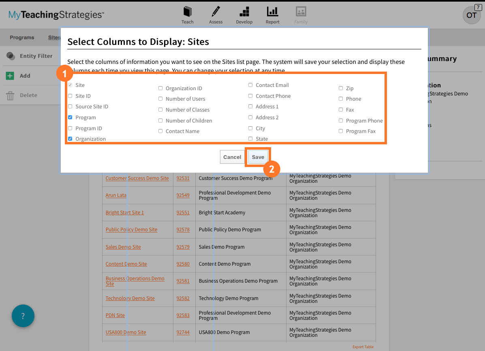The width and height of the screenshot is (485, 351).
Task: Click the Export Table link
Action: [x=363, y=347]
